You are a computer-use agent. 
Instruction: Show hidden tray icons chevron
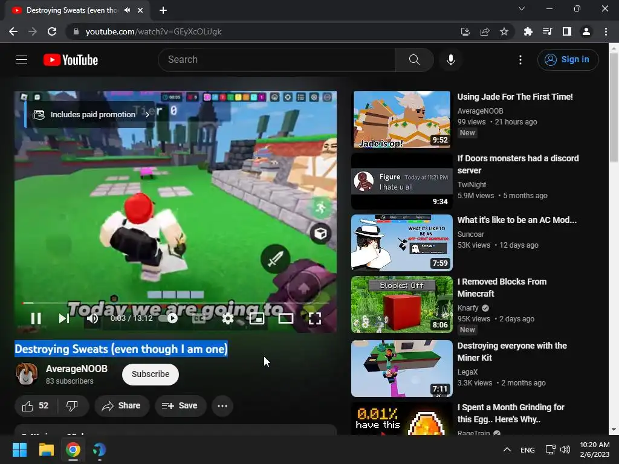(507, 449)
